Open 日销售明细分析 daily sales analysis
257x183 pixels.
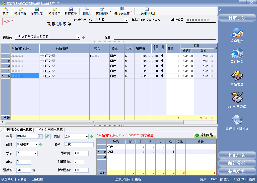(x=237, y=123)
